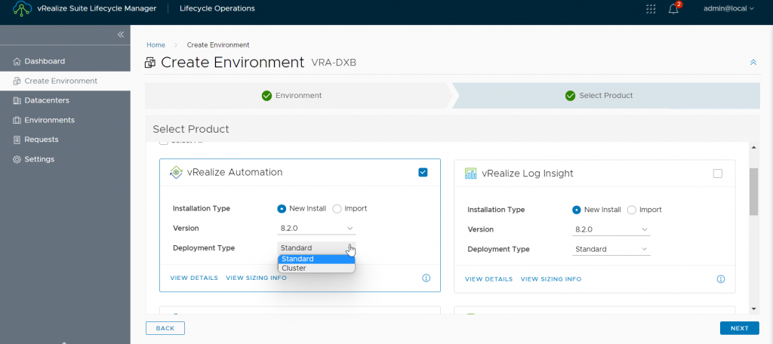Click the scrollbar up arrow
773x344 pixels.
click(x=754, y=148)
